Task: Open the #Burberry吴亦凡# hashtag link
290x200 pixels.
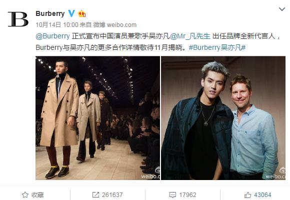Action: click(x=217, y=47)
